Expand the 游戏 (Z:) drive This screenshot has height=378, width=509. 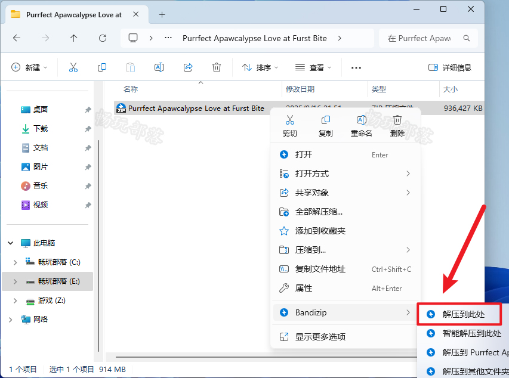pos(15,300)
